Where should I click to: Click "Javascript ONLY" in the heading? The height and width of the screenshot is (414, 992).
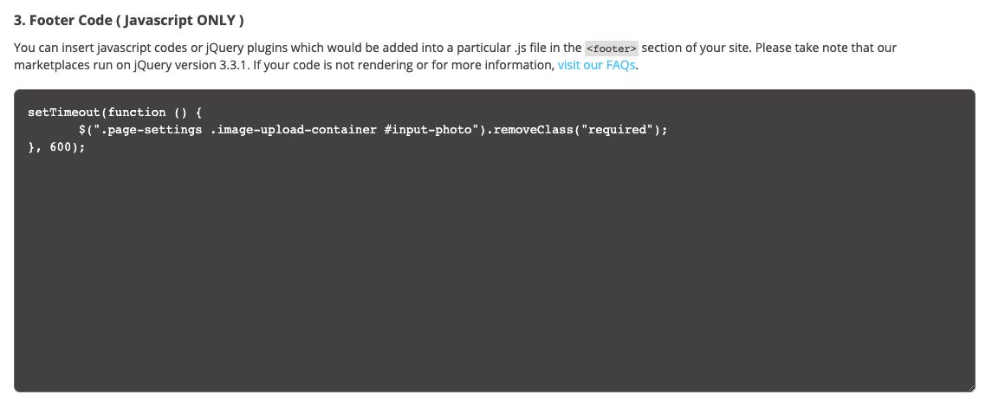pyautogui.click(x=181, y=21)
